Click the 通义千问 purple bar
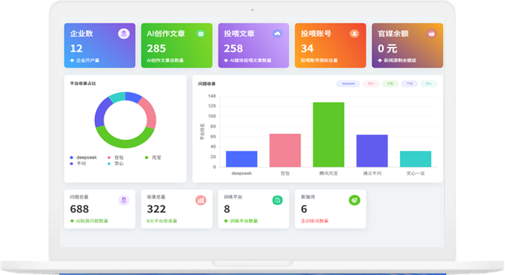 pos(372,150)
